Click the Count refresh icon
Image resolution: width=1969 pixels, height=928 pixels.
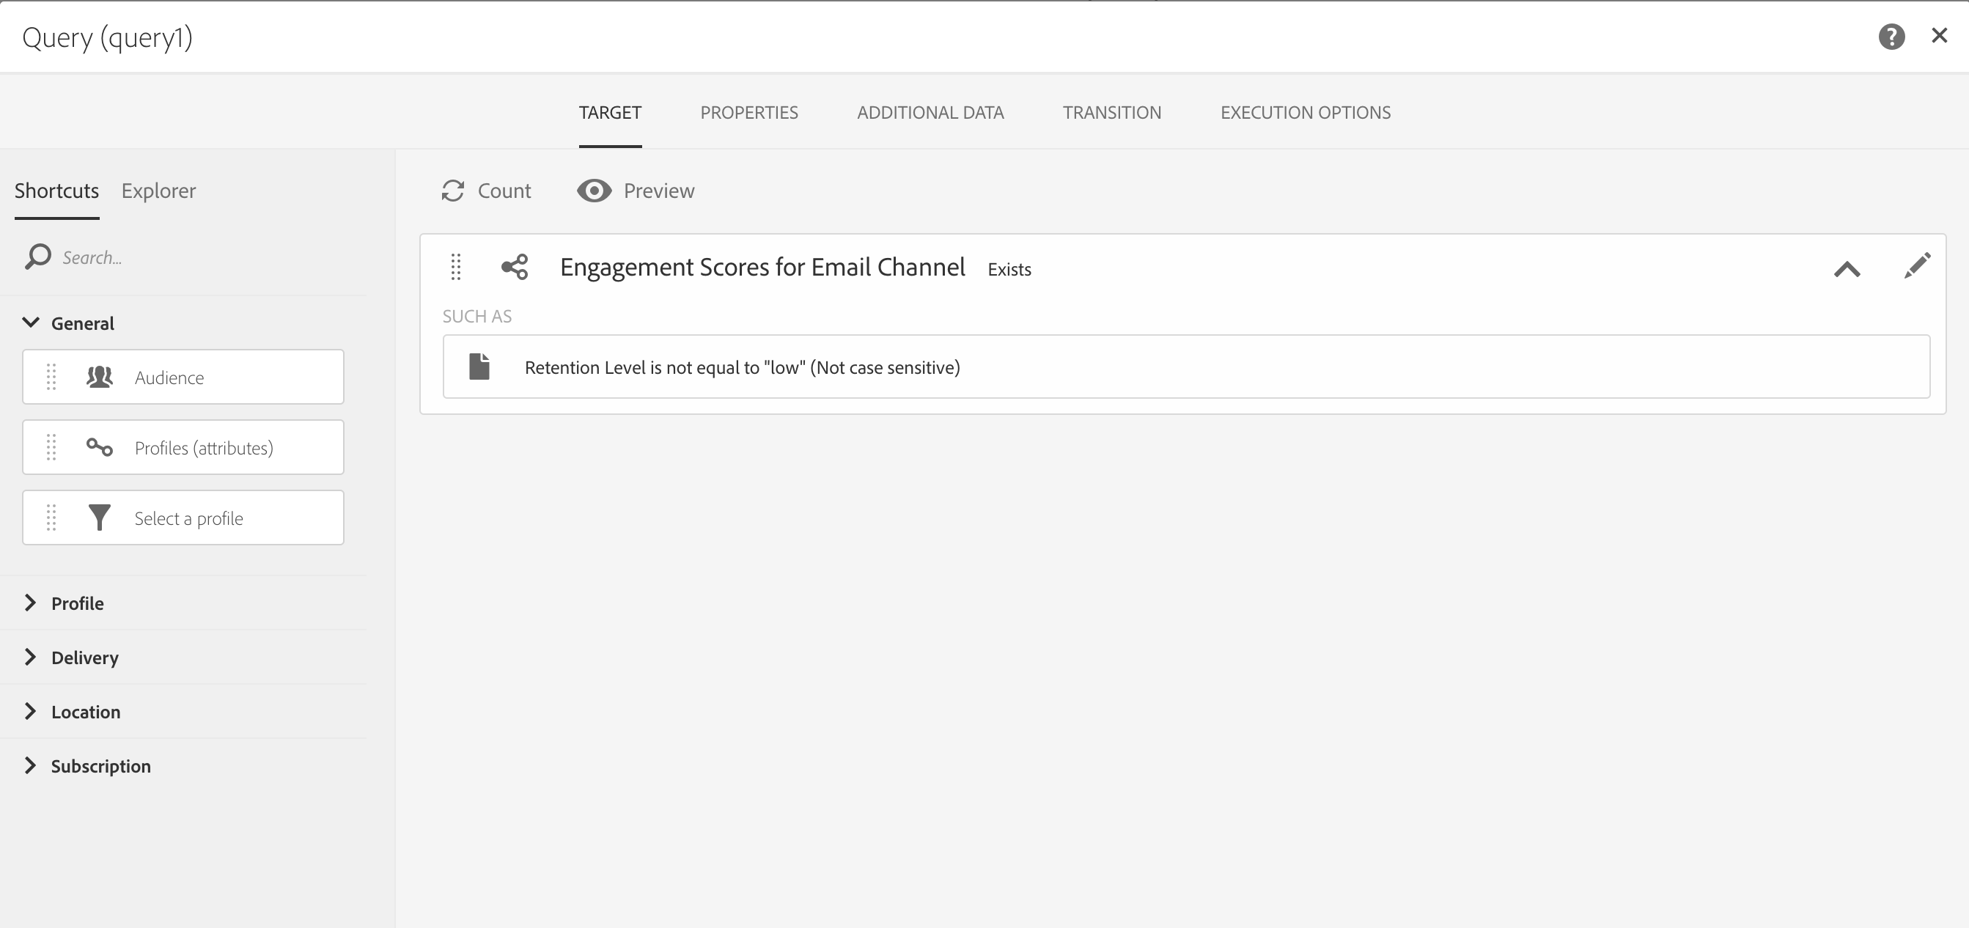[453, 191]
